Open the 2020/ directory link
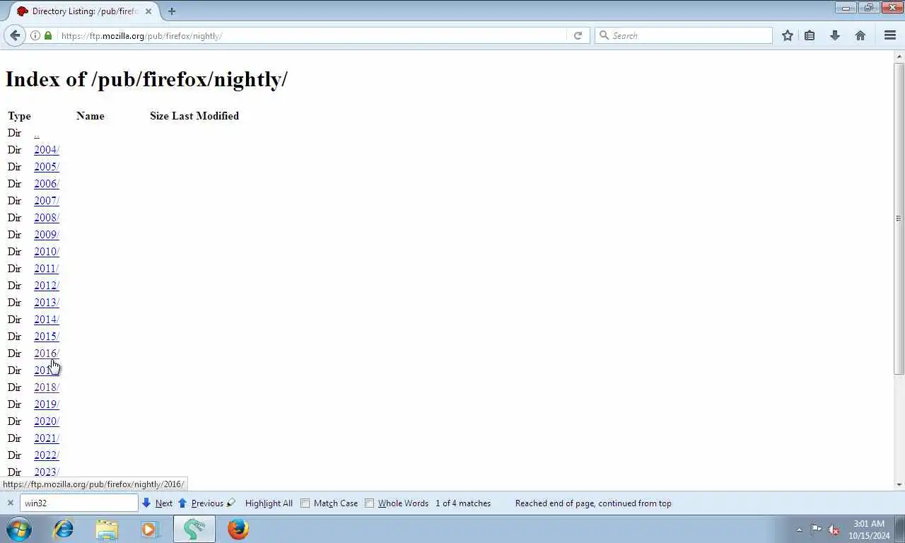 coord(47,421)
